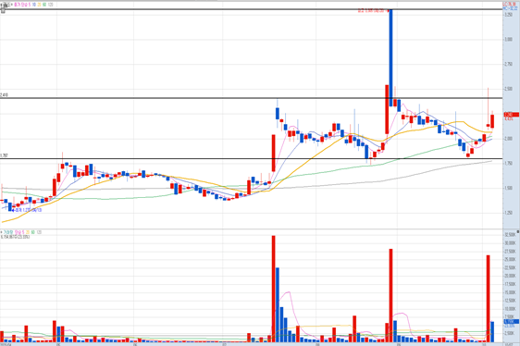This screenshot has height=346, width=520.
Task: Click the 2.750 label on the price axis
Action: click(508, 64)
